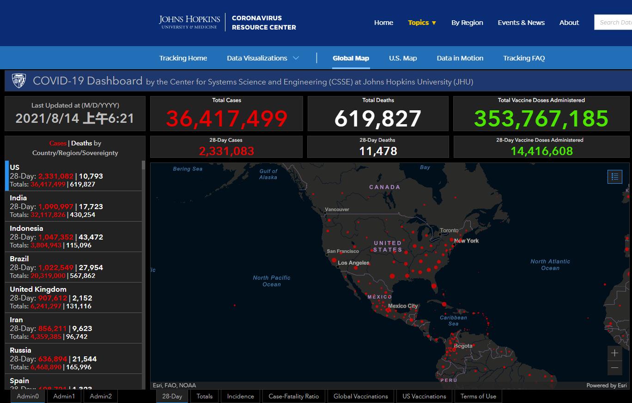Select the Incidence tab
Image resolution: width=632 pixels, height=403 pixels.
tap(240, 396)
